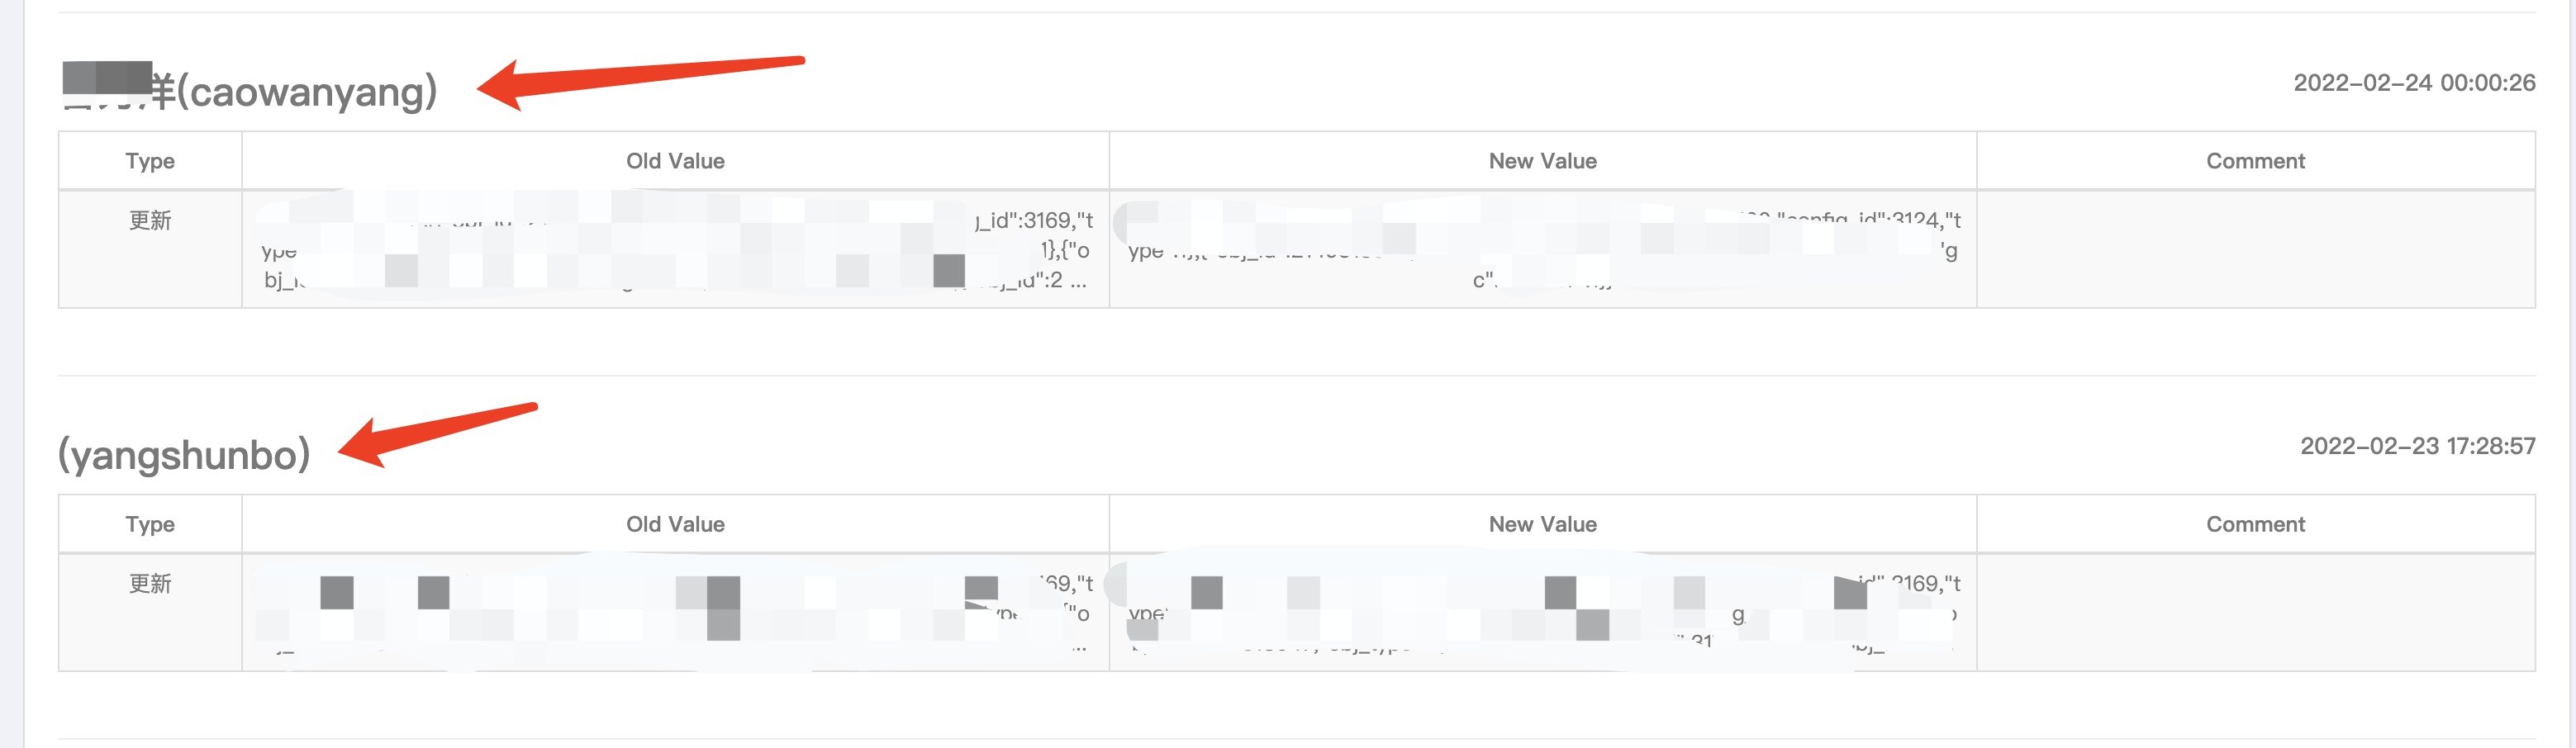Click the Old Value header in first table
Image resolution: width=2576 pixels, height=748 pixels.
click(675, 160)
